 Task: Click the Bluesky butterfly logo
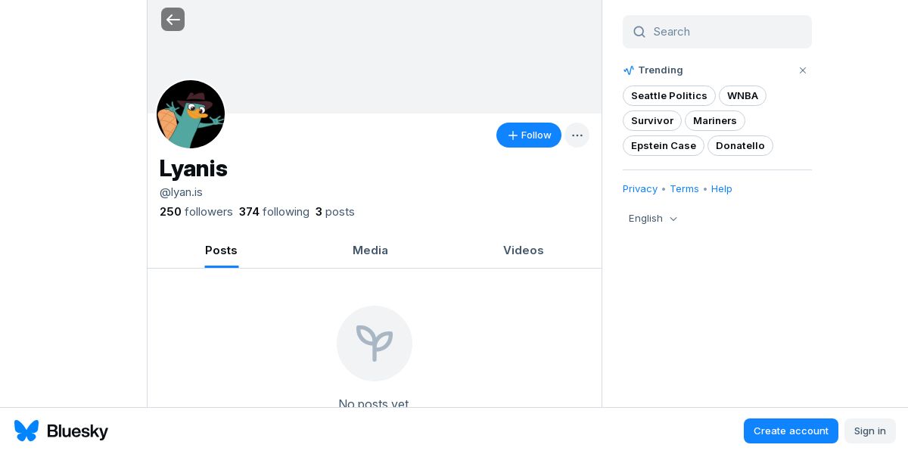(x=26, y=431)
